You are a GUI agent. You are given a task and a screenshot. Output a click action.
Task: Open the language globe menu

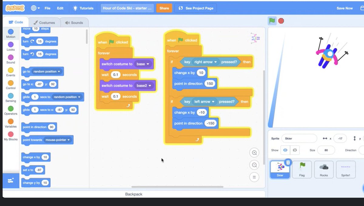34,8
